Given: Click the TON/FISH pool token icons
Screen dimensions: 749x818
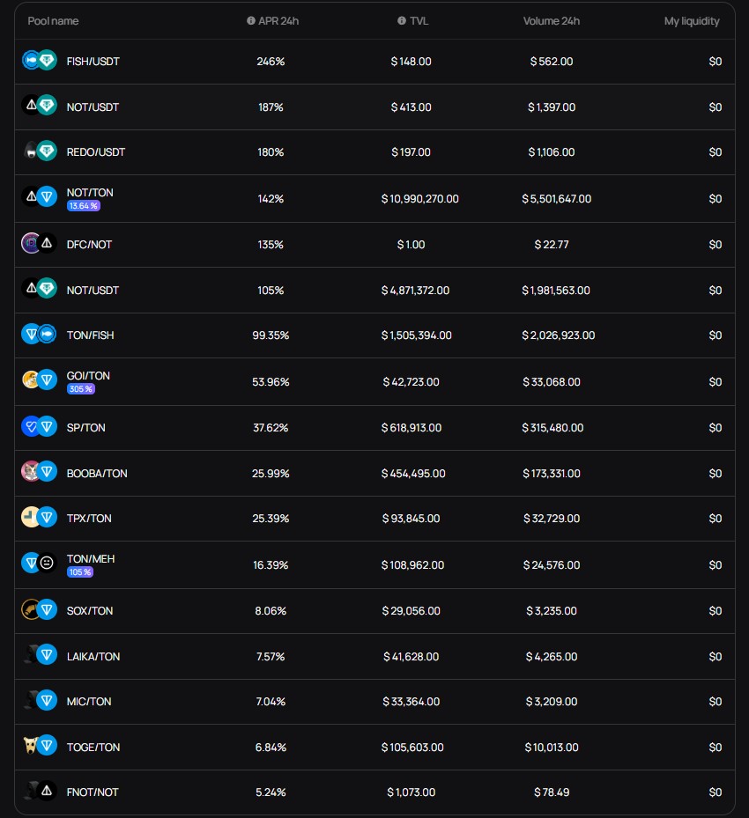Looking at the screenshot, I should point(39,335).
